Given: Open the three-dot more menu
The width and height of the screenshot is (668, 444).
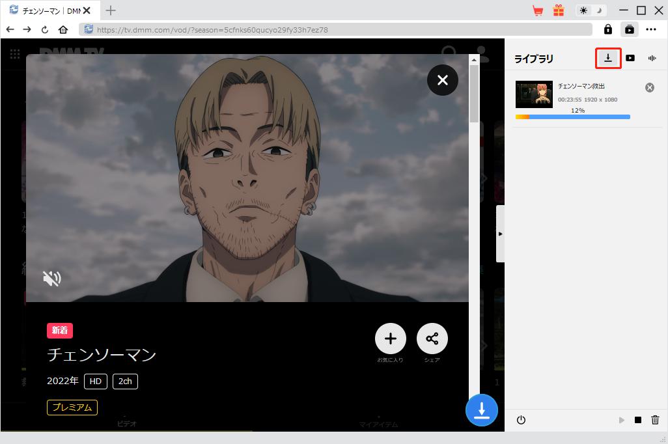Looking at the screenshot, I should pyautogui.click(x=651, y=29).
